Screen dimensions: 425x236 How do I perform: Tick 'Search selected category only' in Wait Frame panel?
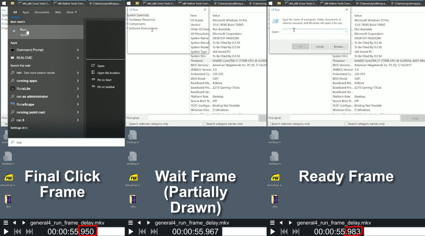[128, 124]
